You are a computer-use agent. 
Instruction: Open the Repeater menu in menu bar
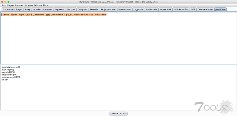point(29,5)
